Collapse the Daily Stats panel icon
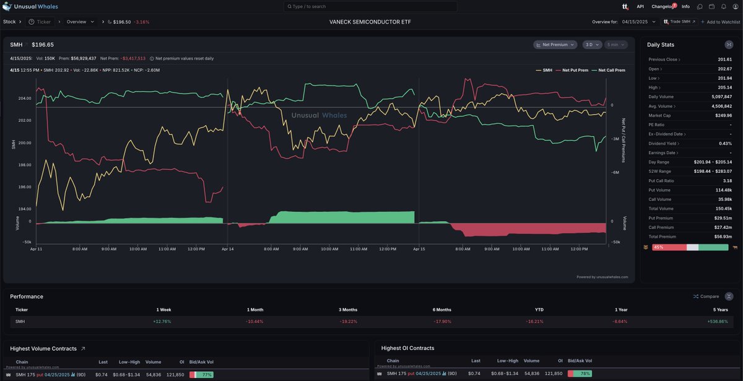 click(729, 45)
